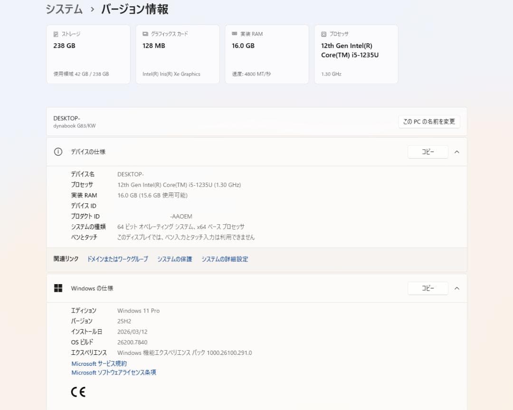Click the installed RAM icon
The width and height of the screenshot is (513, 410).
point(234,34)
